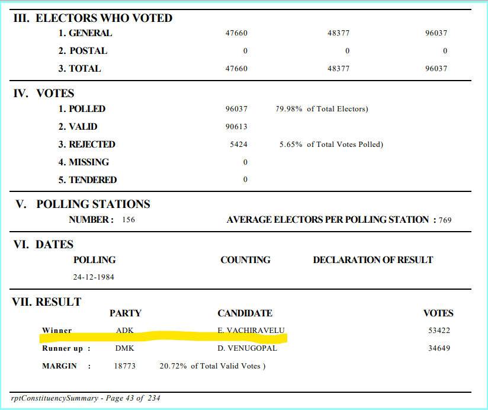
Task: Click the "VII. RESULT" section heading
Action: point(47,302)
